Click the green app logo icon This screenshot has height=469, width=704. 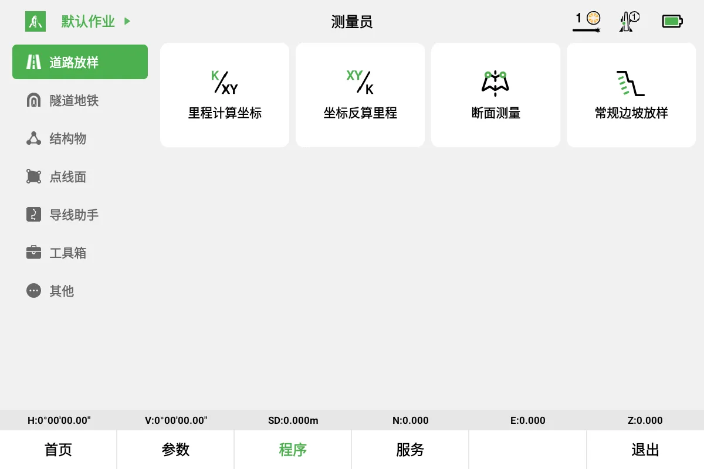[x=35, y=22]
